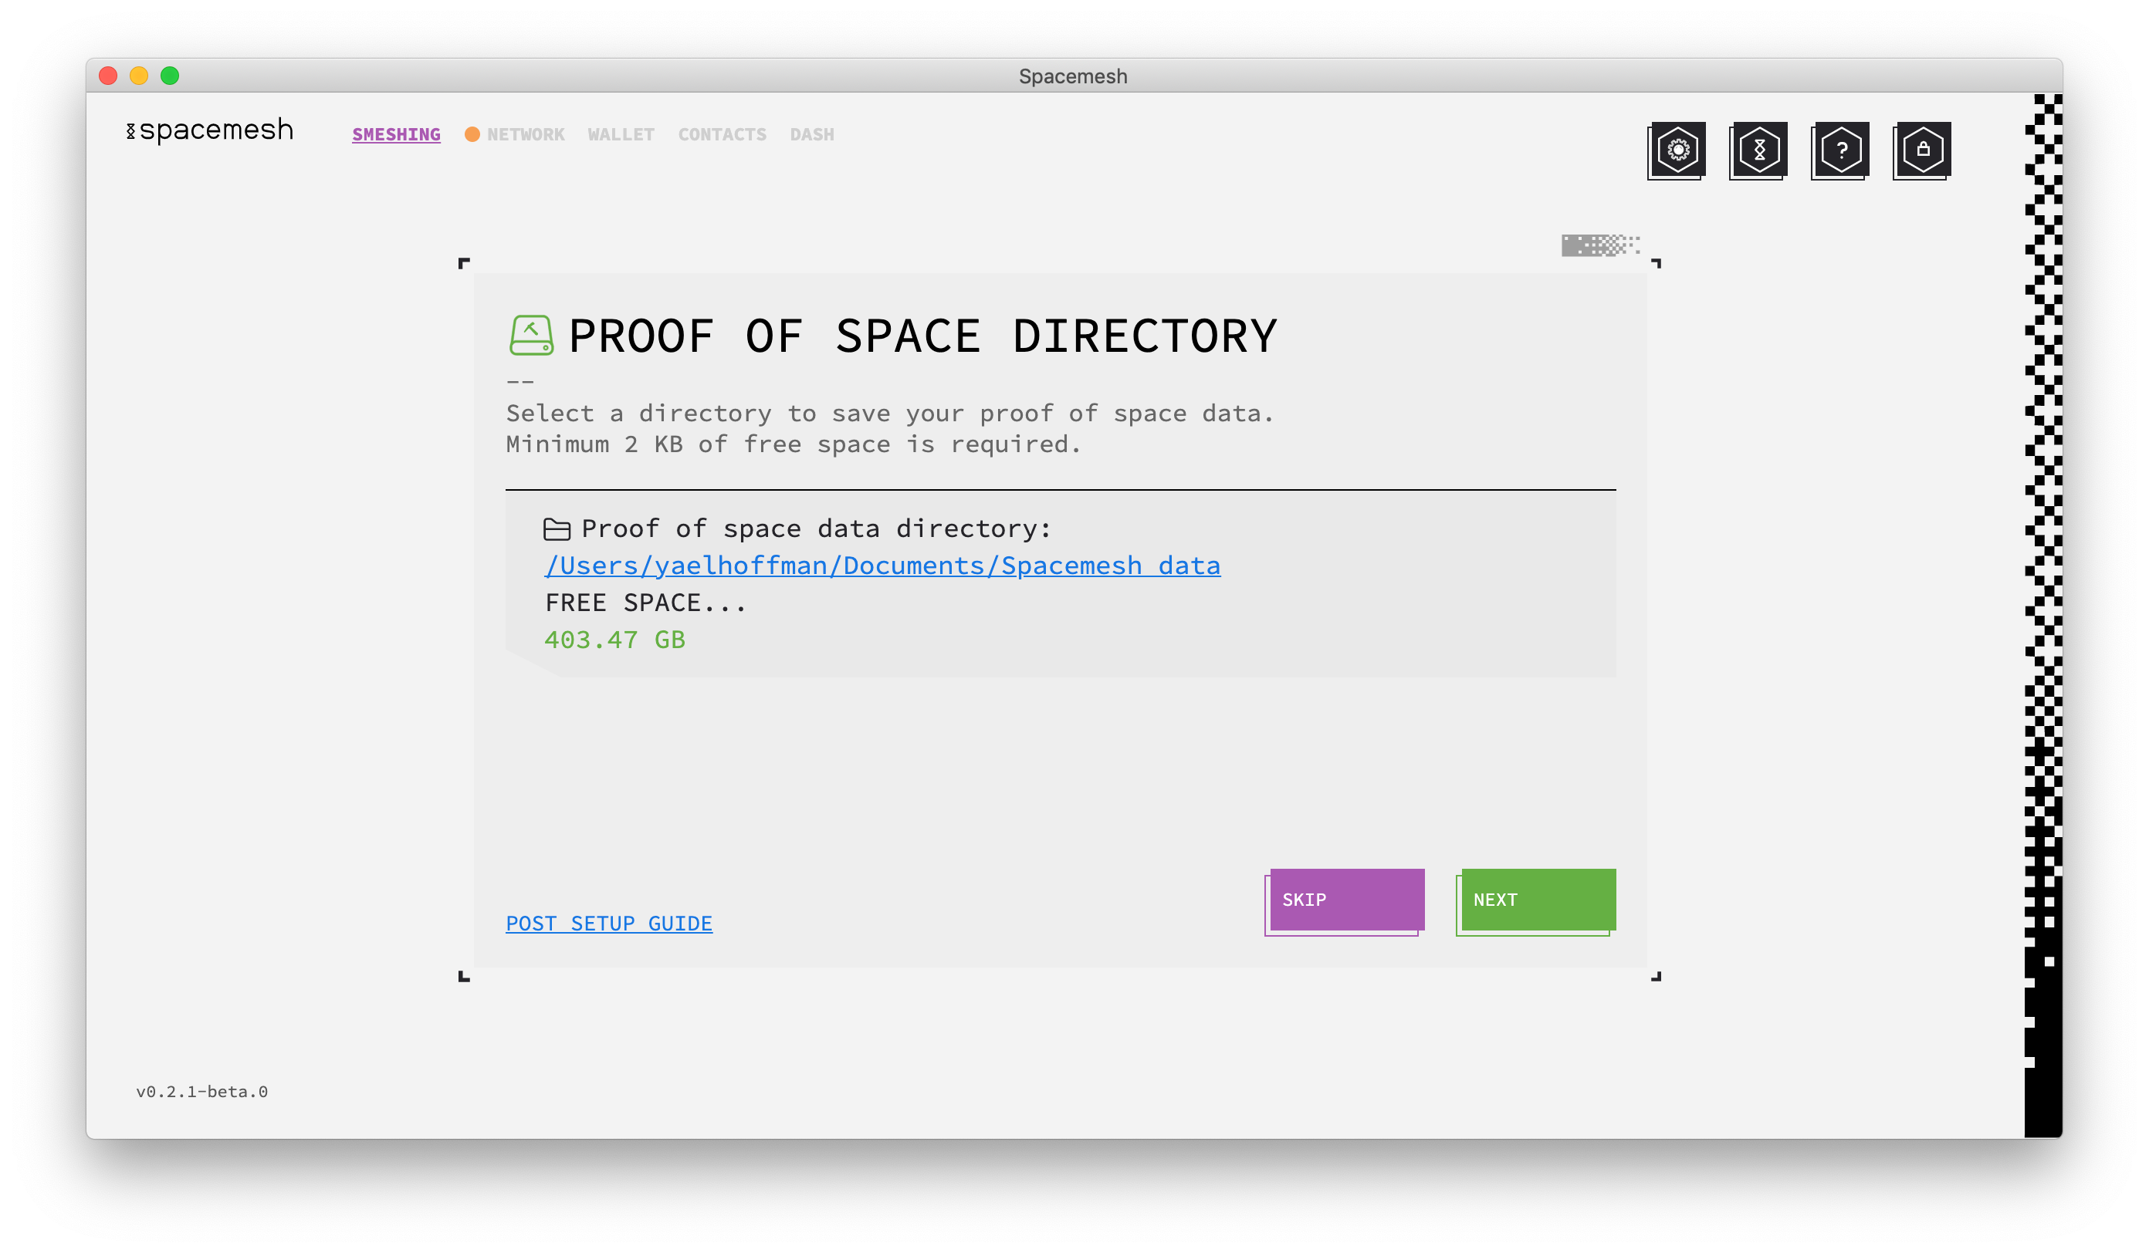Click the spacemesh logo
Image resolution: width=2149 pixels, height=1253 pixels.
pos(210,130)
